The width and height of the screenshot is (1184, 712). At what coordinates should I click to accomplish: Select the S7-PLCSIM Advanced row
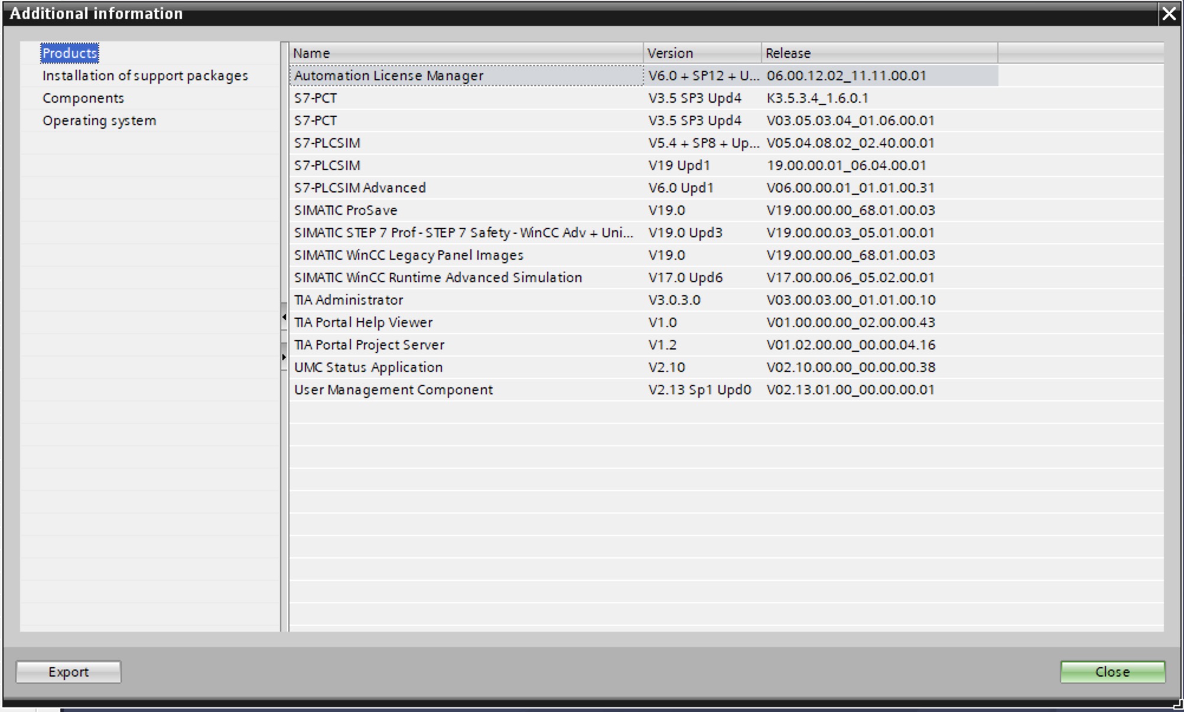360,188
